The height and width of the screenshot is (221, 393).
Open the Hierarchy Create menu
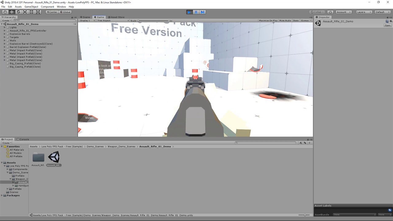(x=6, y=21)
